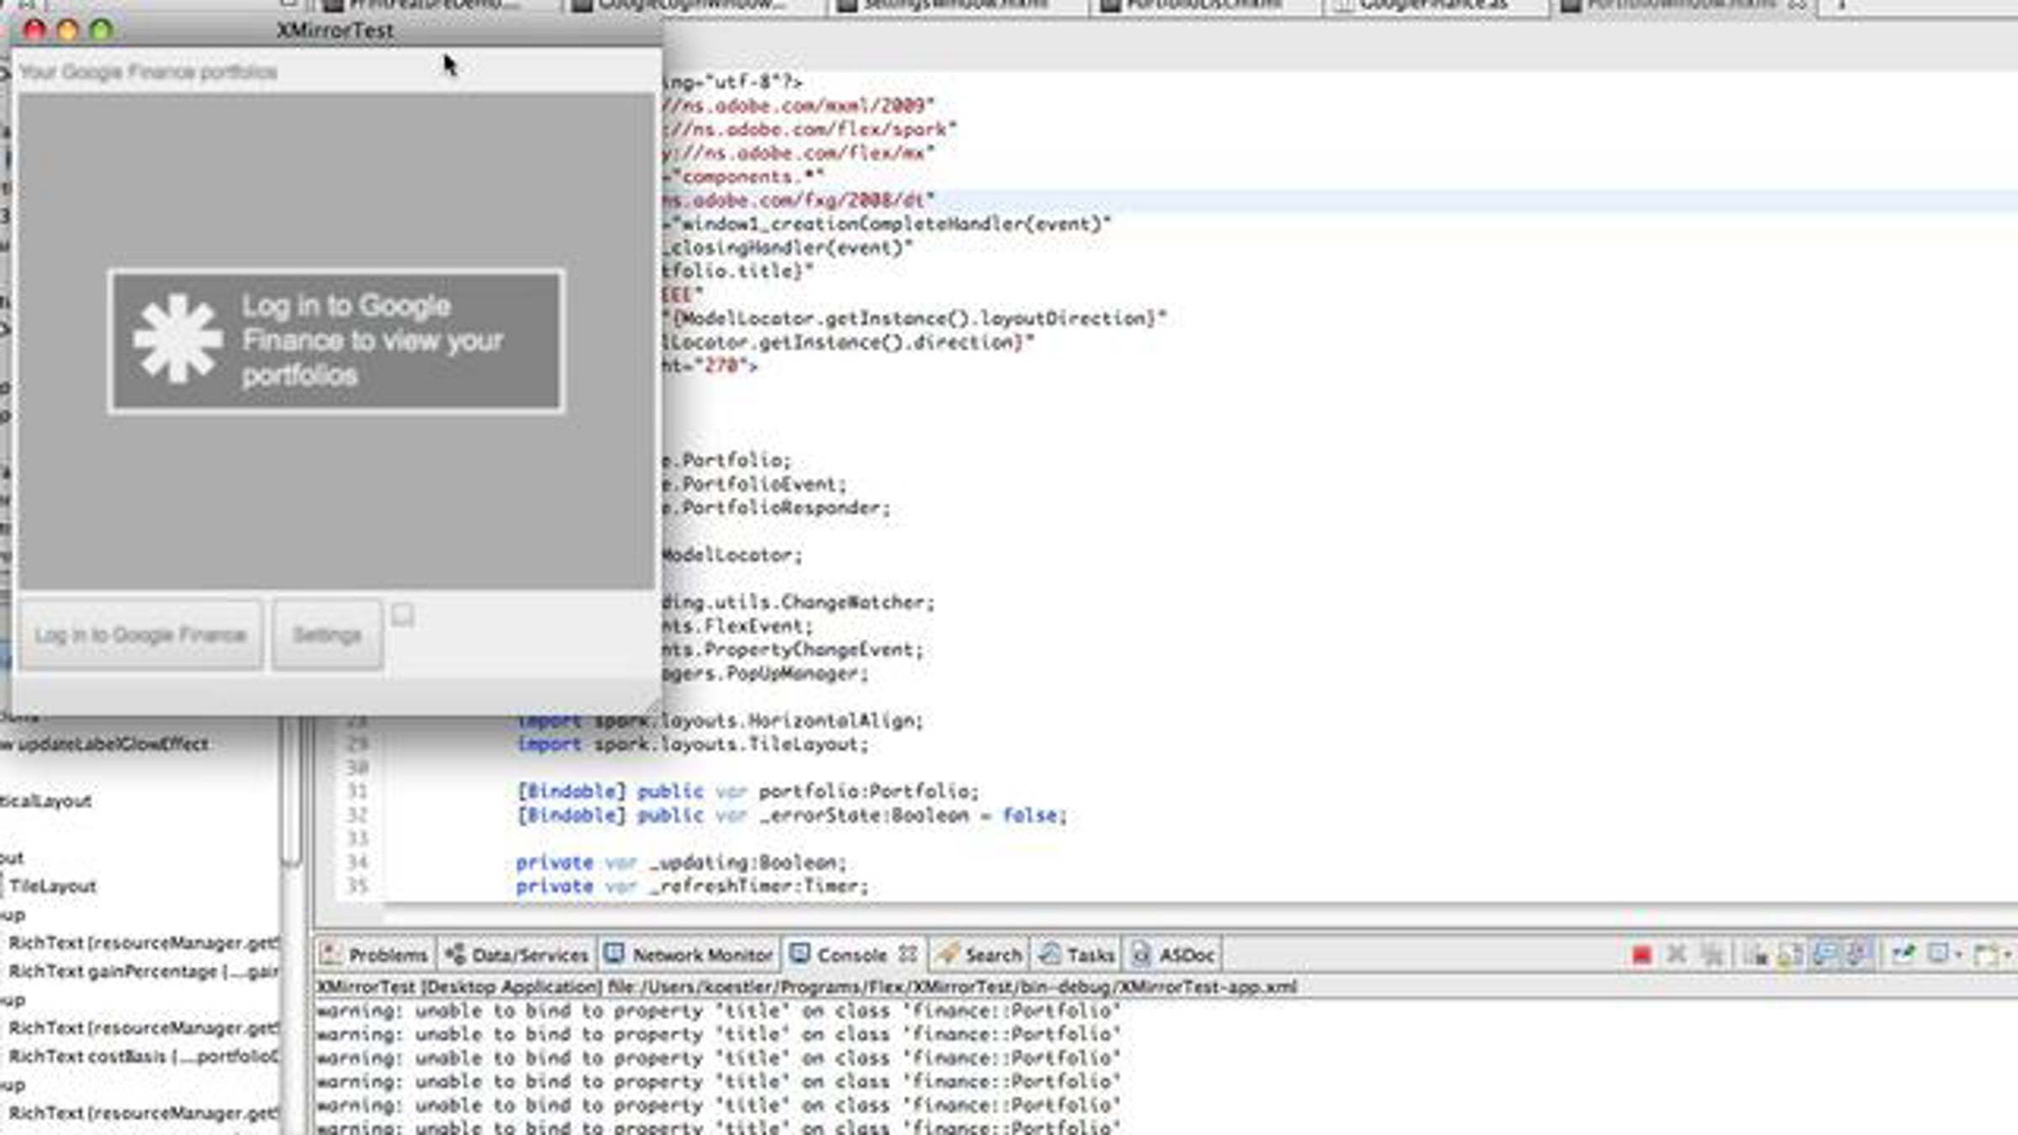2018x1135 pixels.
Task: Toggle show console on standard error change
Action: (1859, 955)
